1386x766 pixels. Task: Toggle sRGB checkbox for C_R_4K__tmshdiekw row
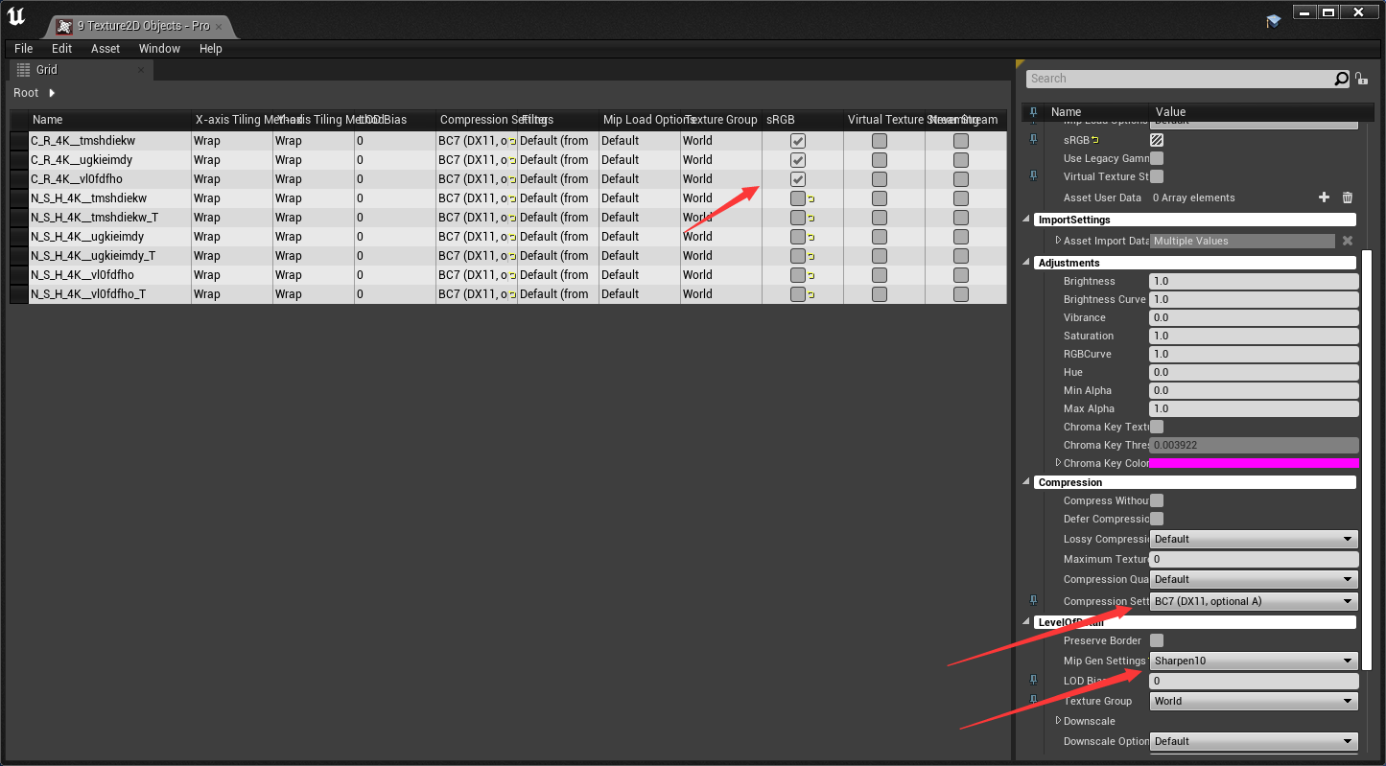click(x=797, y=141)
